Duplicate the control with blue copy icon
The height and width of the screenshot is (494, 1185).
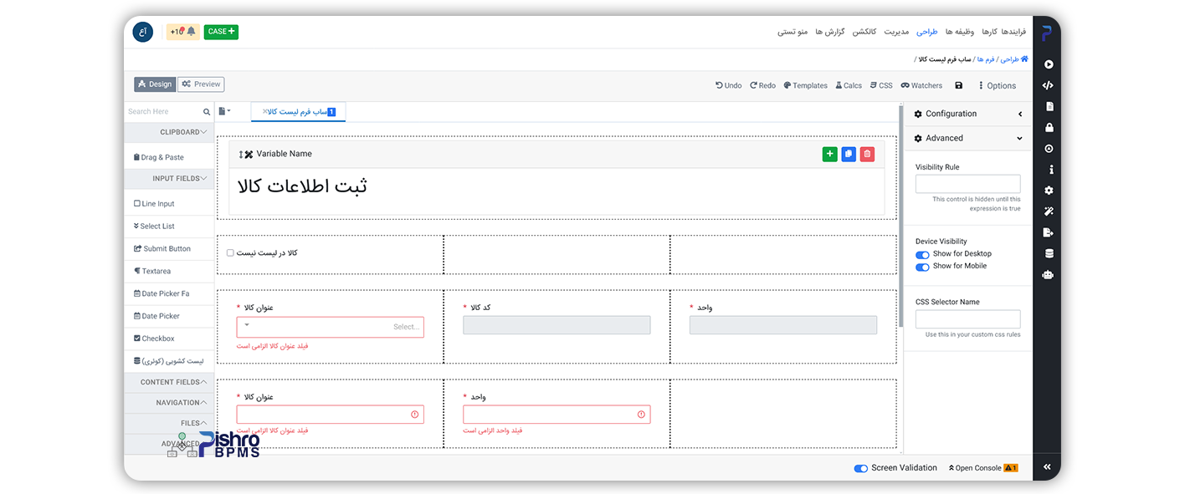[x=849, y=154]
